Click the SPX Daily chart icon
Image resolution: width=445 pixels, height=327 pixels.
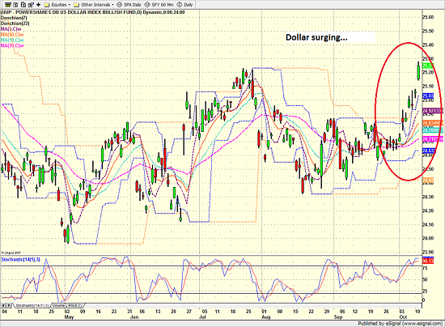119,5
